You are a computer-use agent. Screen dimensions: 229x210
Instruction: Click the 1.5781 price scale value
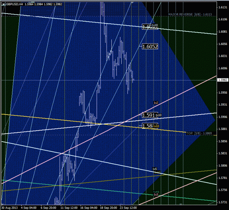223,178
